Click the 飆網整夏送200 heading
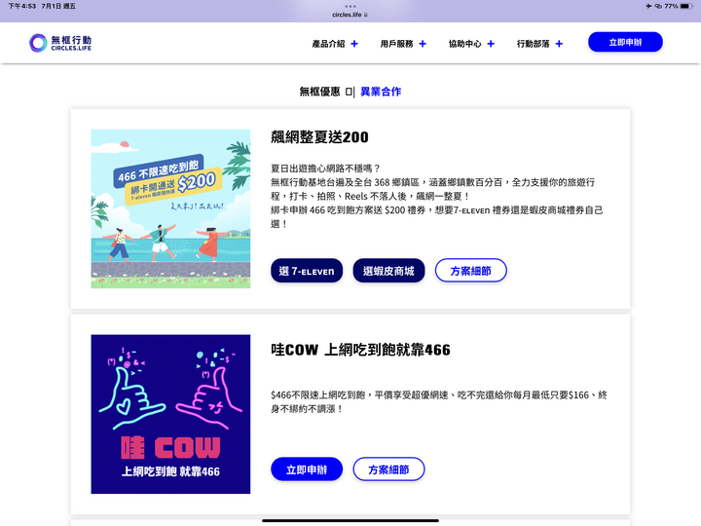Viewport: 701px width, 526px height. click(x=319, y=137)
